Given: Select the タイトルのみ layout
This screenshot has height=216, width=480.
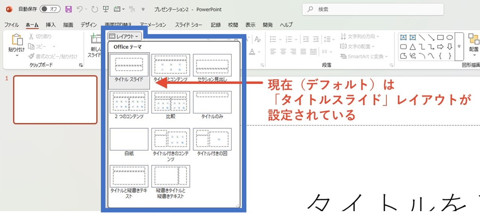Looking at the screenshot, I should (212, 105).
